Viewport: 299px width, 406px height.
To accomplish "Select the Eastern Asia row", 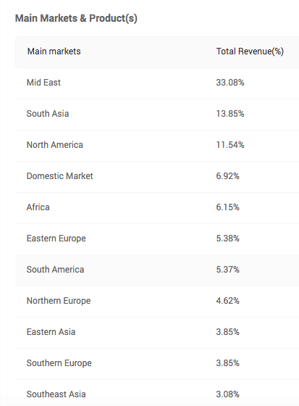I will click(157, 333).
